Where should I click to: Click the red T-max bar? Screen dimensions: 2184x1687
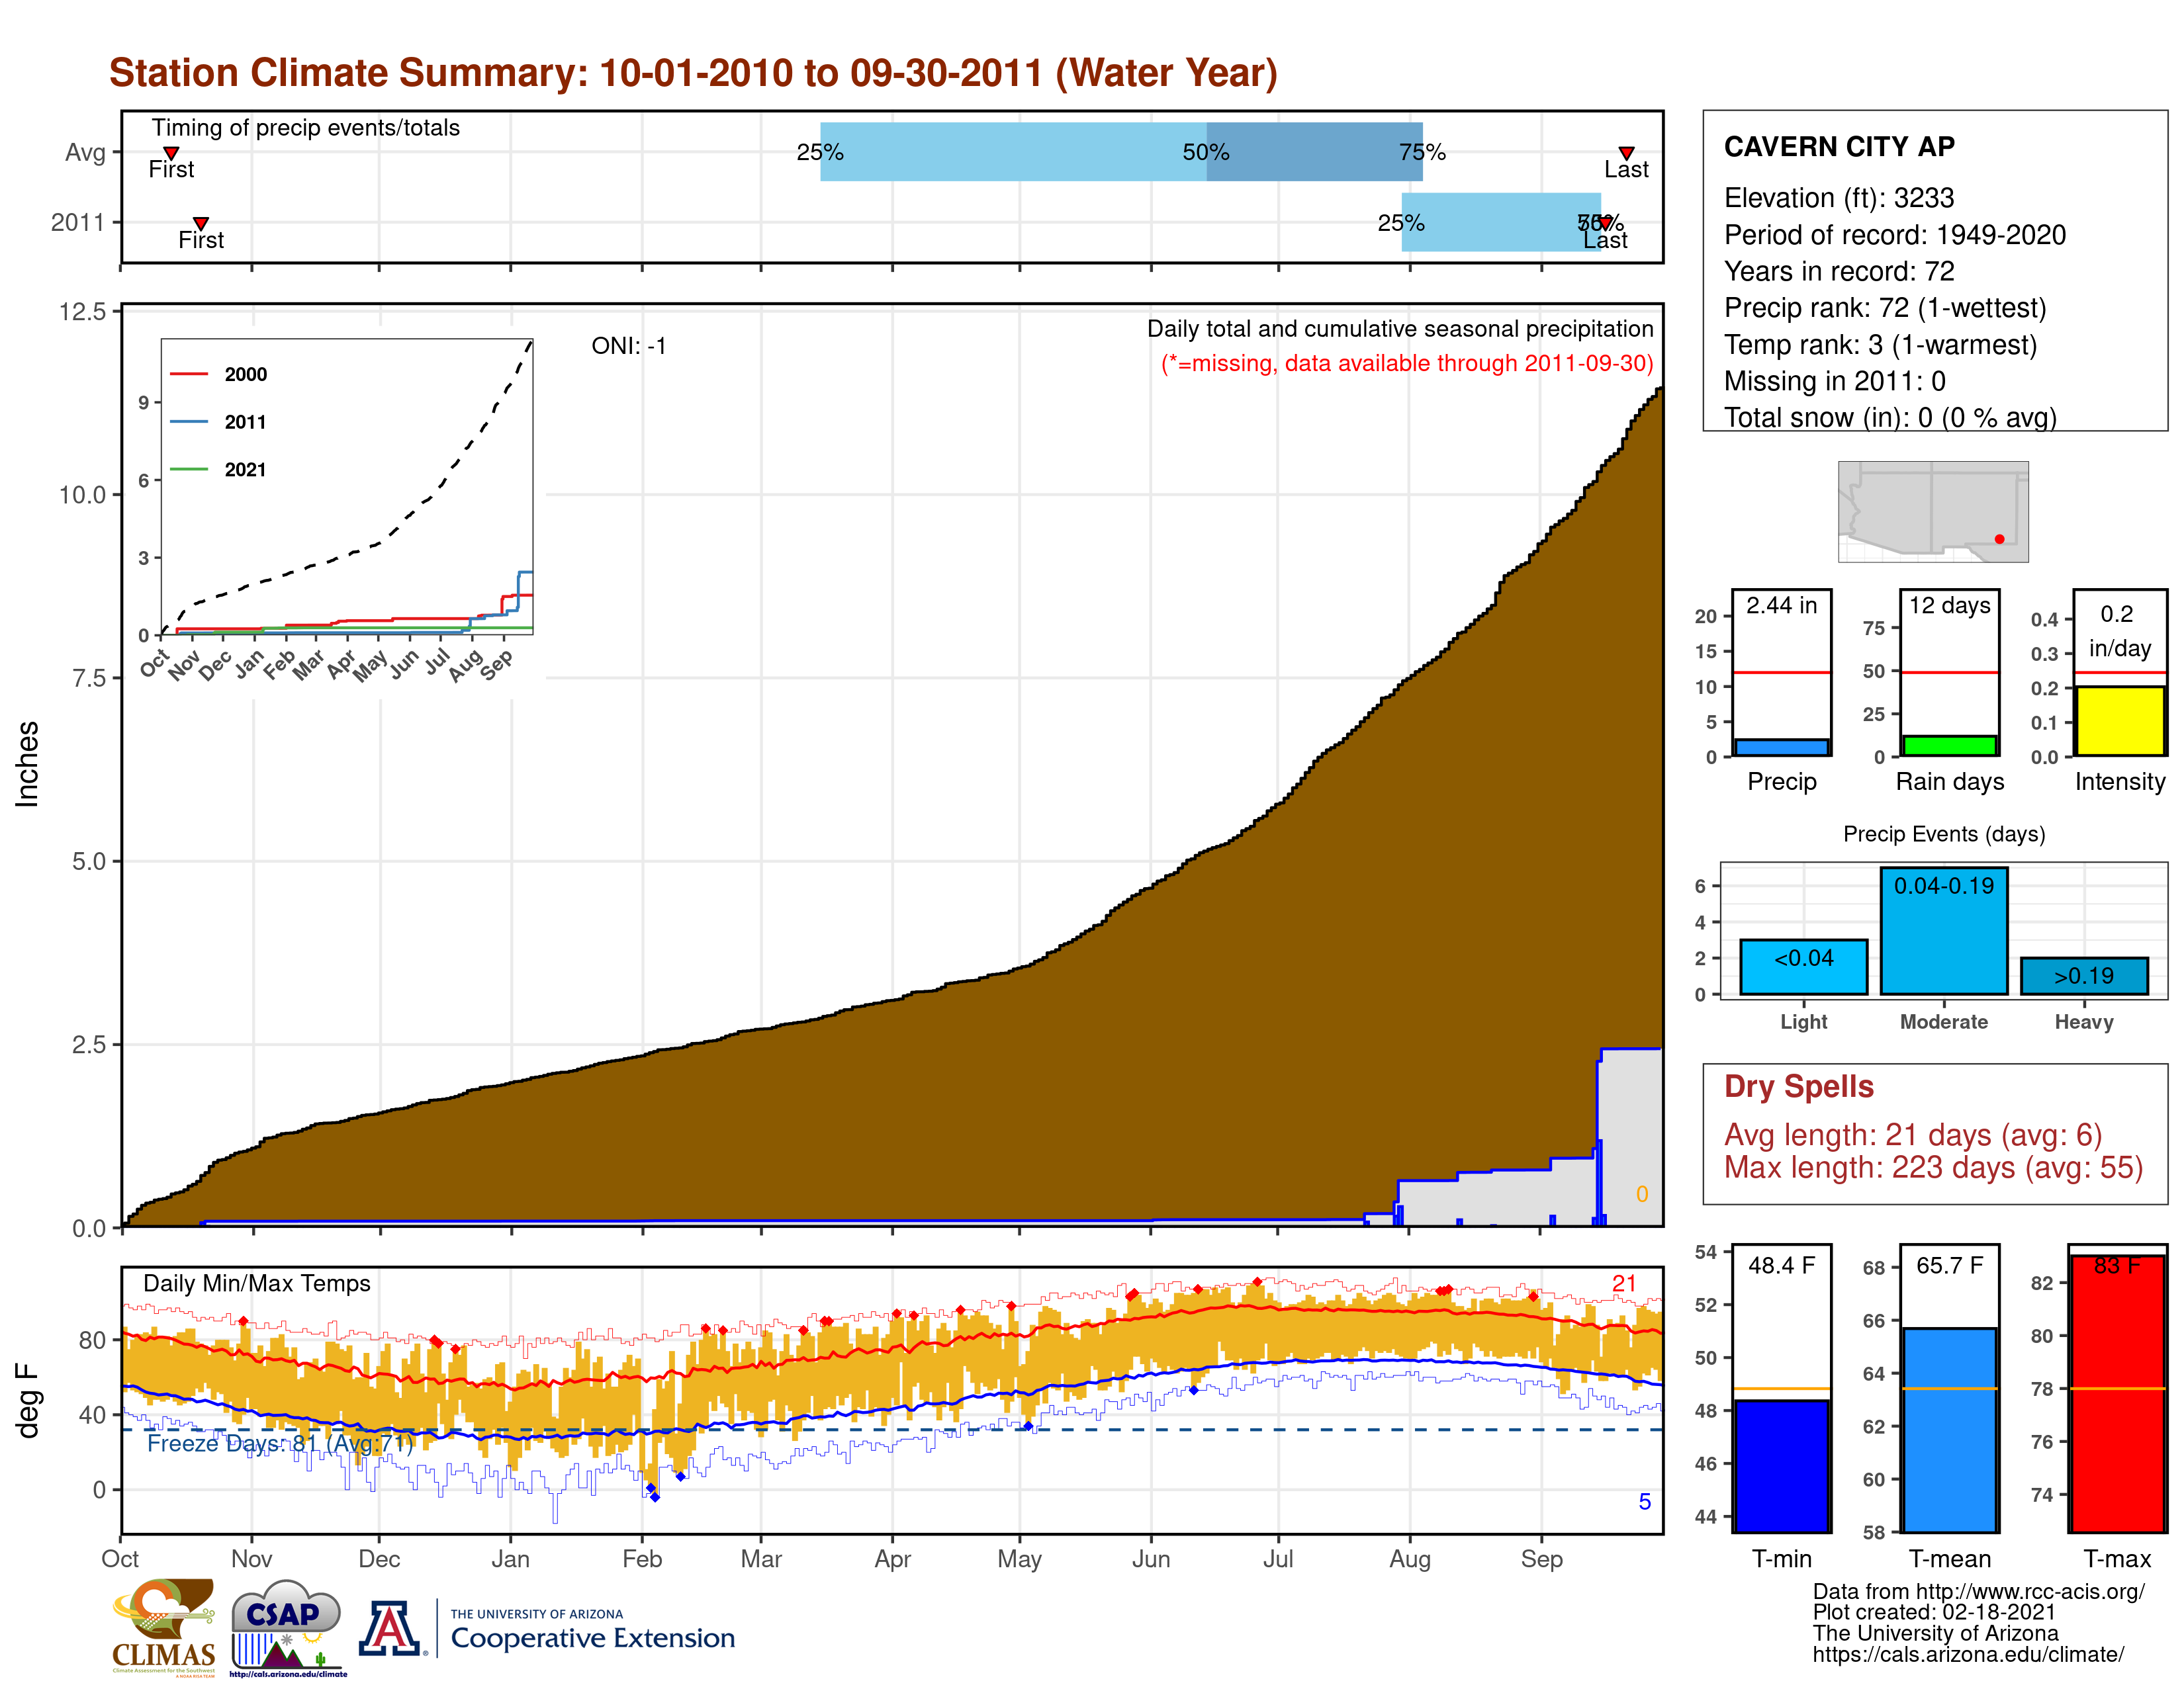[x=2117, y=1394]
